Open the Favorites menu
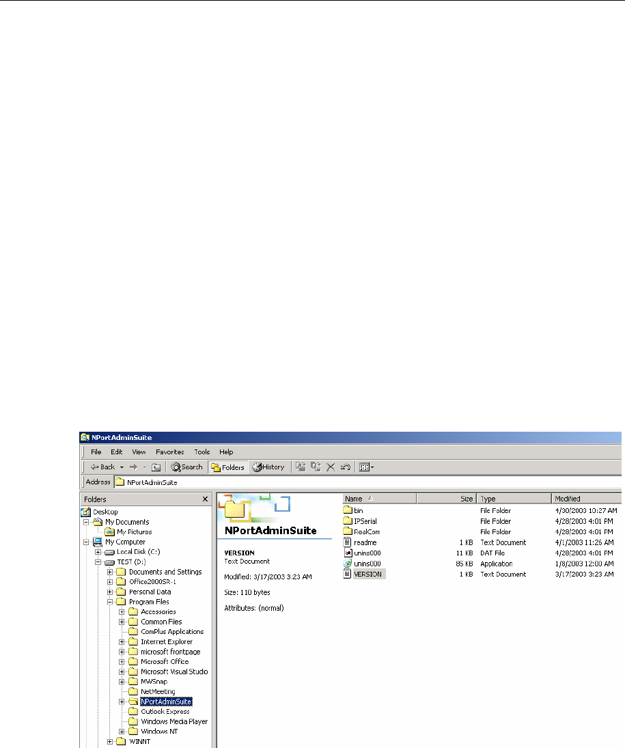625x748 pixels. point(170,452)
